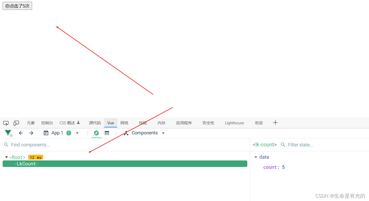
Task: Go back with left arrow in Vue DevTools
Action: [x=21, y=133]
